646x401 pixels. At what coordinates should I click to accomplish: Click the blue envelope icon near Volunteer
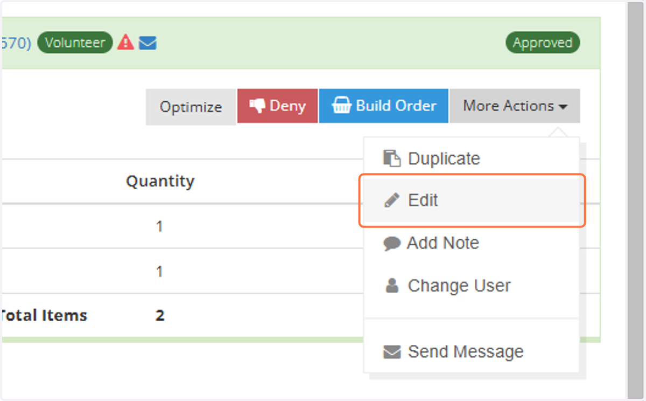(x=148, y=43)
